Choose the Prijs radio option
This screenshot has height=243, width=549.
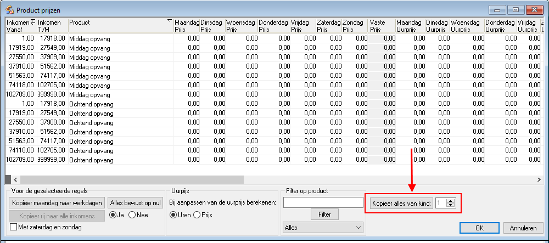(x=197, y=215)
